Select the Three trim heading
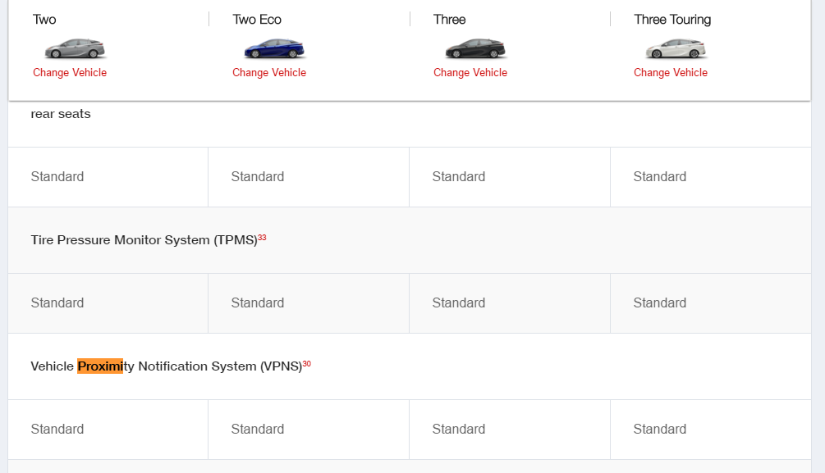825x473 pixels. coord(449,20)
